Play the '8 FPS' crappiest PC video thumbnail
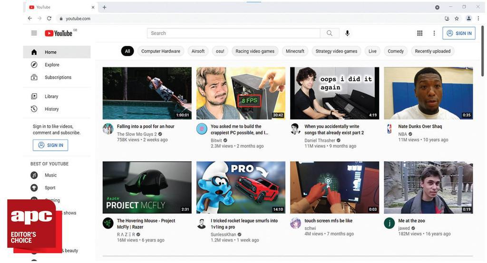 [241, 93]
